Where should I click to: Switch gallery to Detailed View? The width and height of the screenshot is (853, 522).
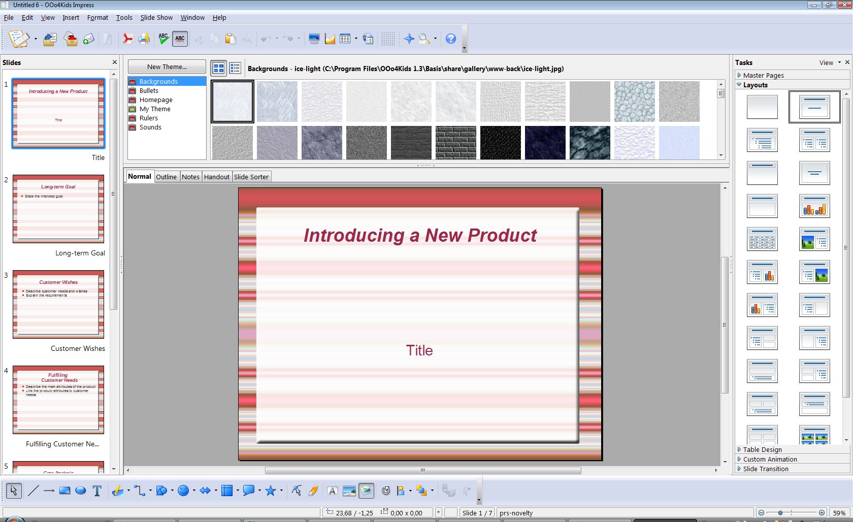coord(235,68)
